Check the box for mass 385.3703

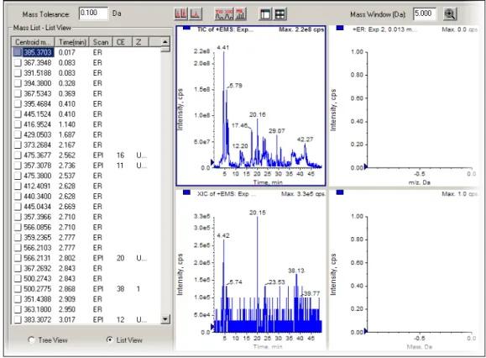[18, 52]
